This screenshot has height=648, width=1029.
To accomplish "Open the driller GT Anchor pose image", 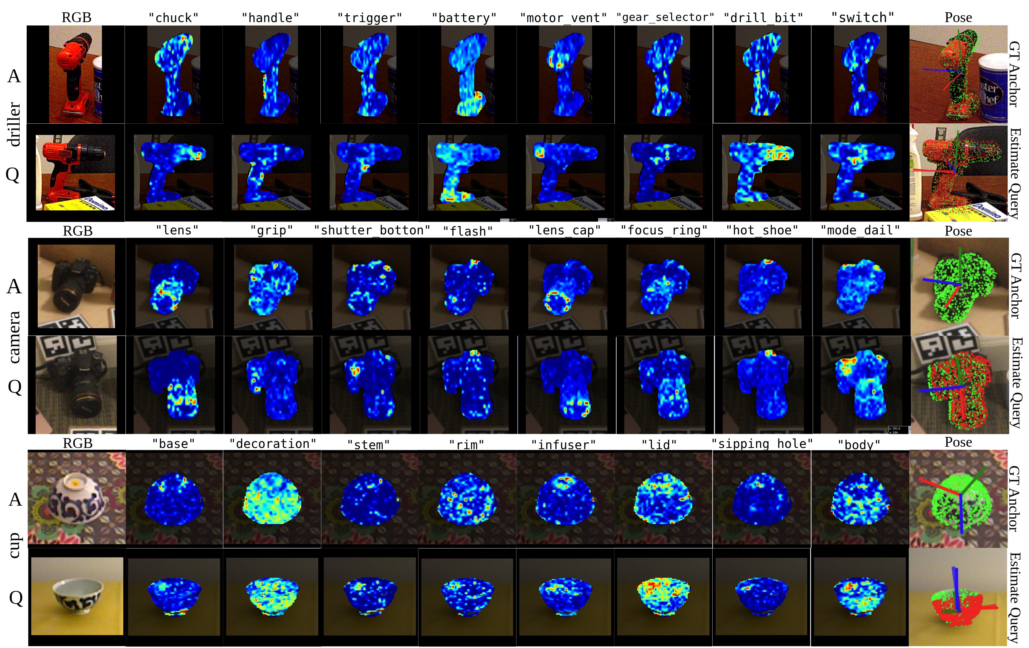I will (x=958, y=74).
